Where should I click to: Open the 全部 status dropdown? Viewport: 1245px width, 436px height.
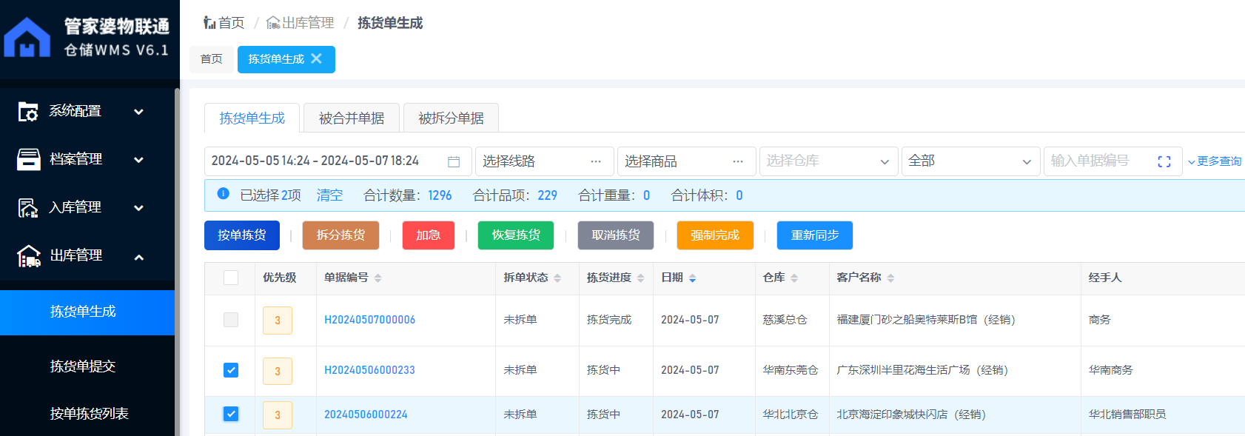click(970, 161)
